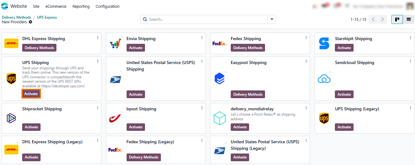Viewport: 415px width, 165px height.
Task: Open kebab menu on bpost Shipping card
Action: click(x=202, y=108)
